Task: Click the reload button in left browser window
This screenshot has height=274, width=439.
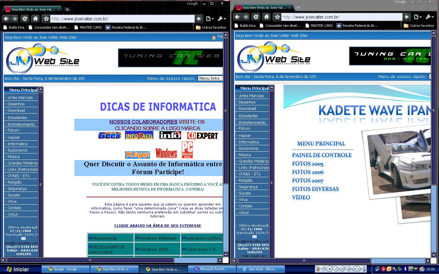Action: click(x=25, y=19)
